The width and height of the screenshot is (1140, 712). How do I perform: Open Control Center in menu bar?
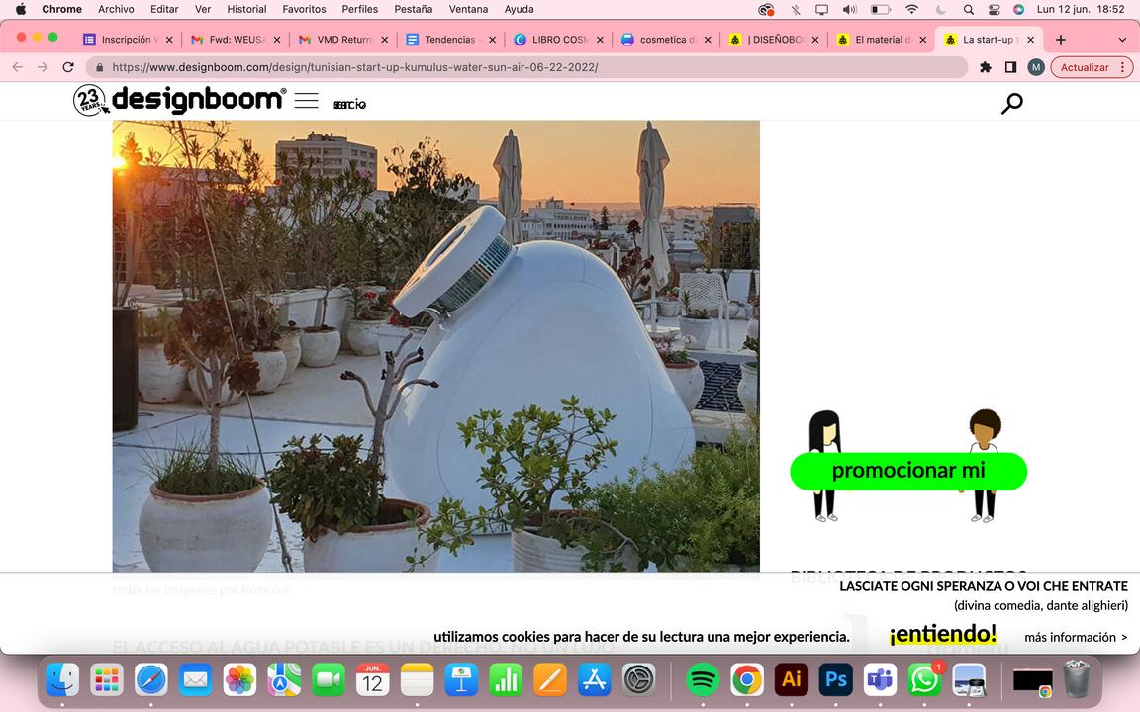point(994,10)
